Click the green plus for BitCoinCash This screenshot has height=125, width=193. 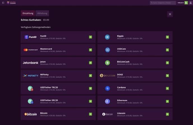[168, 63]
